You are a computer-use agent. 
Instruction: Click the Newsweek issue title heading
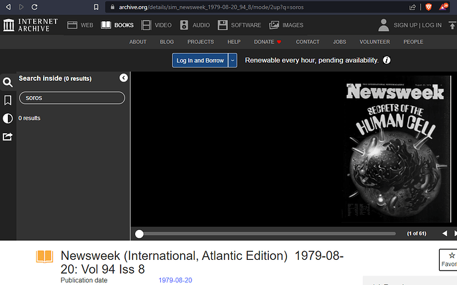point(202,262)
